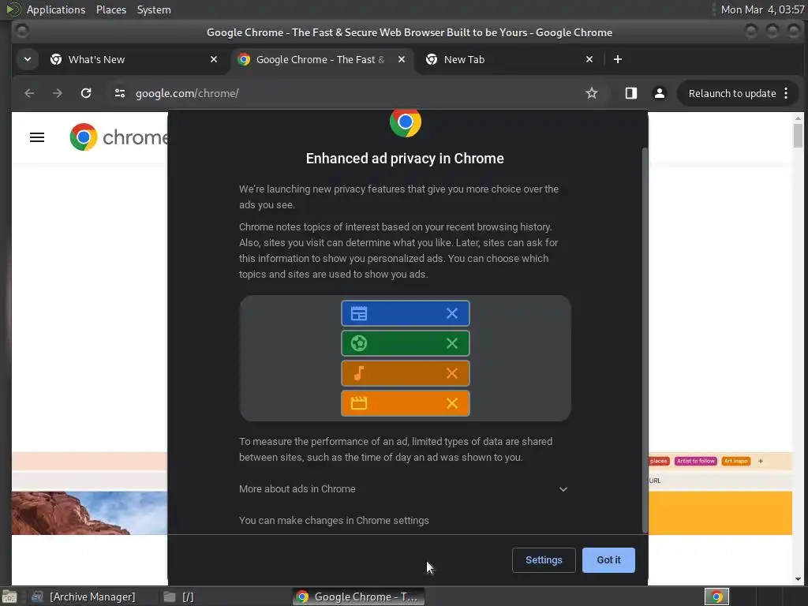This screenshot has height=606, width=808.
Task: Click the Chrome icon in bottom-right tray
Action: (x=716, y=597)
